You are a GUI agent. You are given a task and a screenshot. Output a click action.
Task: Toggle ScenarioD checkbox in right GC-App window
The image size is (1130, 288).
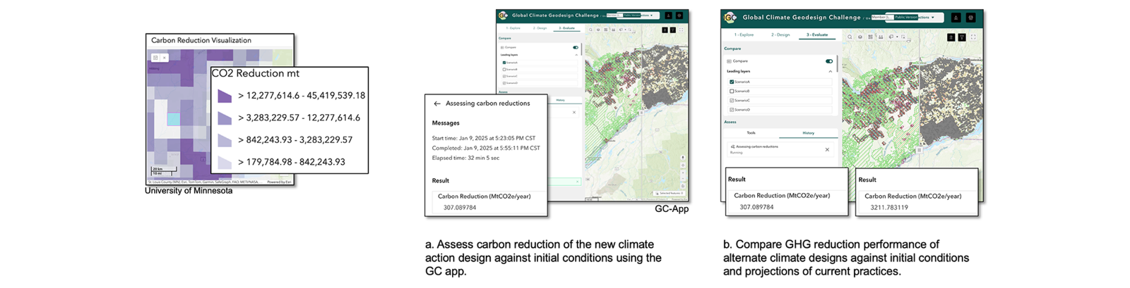point(732,110)
